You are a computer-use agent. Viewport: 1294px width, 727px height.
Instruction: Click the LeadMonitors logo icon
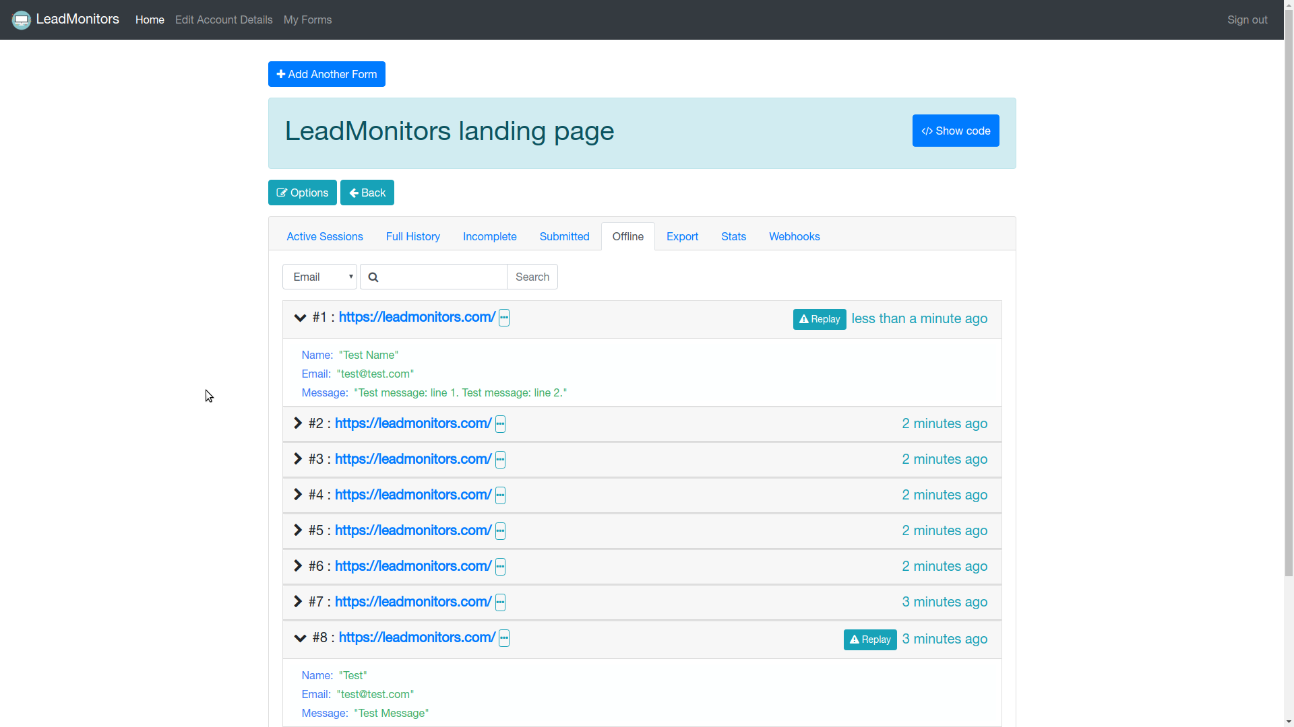[22, 20]
